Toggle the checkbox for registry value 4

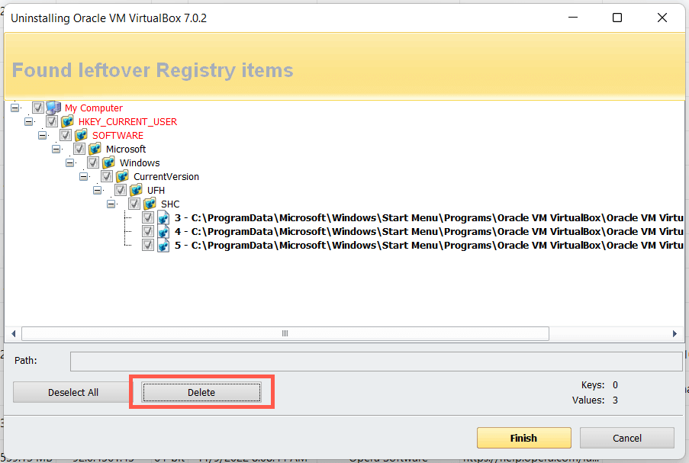(x=148, y=231)
